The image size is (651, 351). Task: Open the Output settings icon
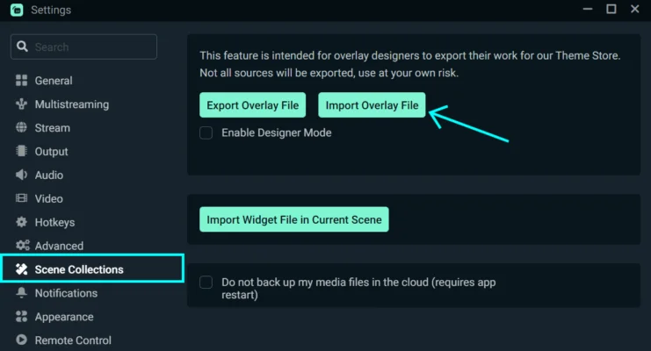[x=22, y=152]
